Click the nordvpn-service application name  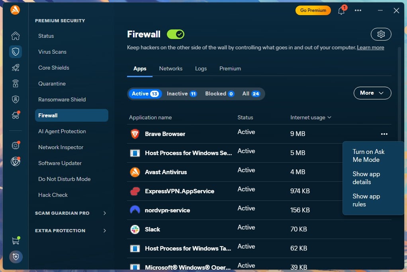[x=167, y=210]
